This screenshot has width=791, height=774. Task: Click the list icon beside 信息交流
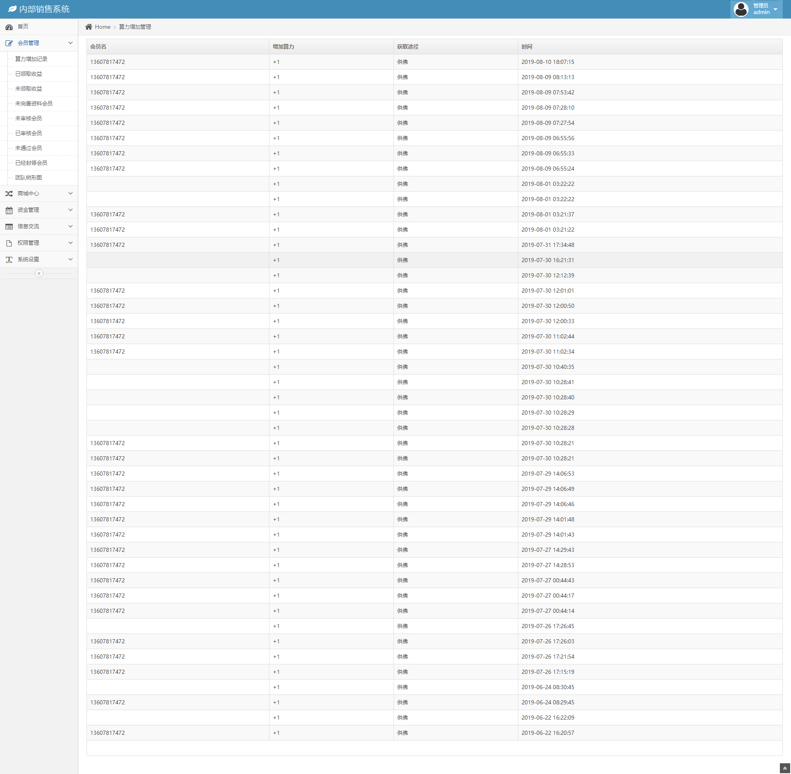point(9,227)
